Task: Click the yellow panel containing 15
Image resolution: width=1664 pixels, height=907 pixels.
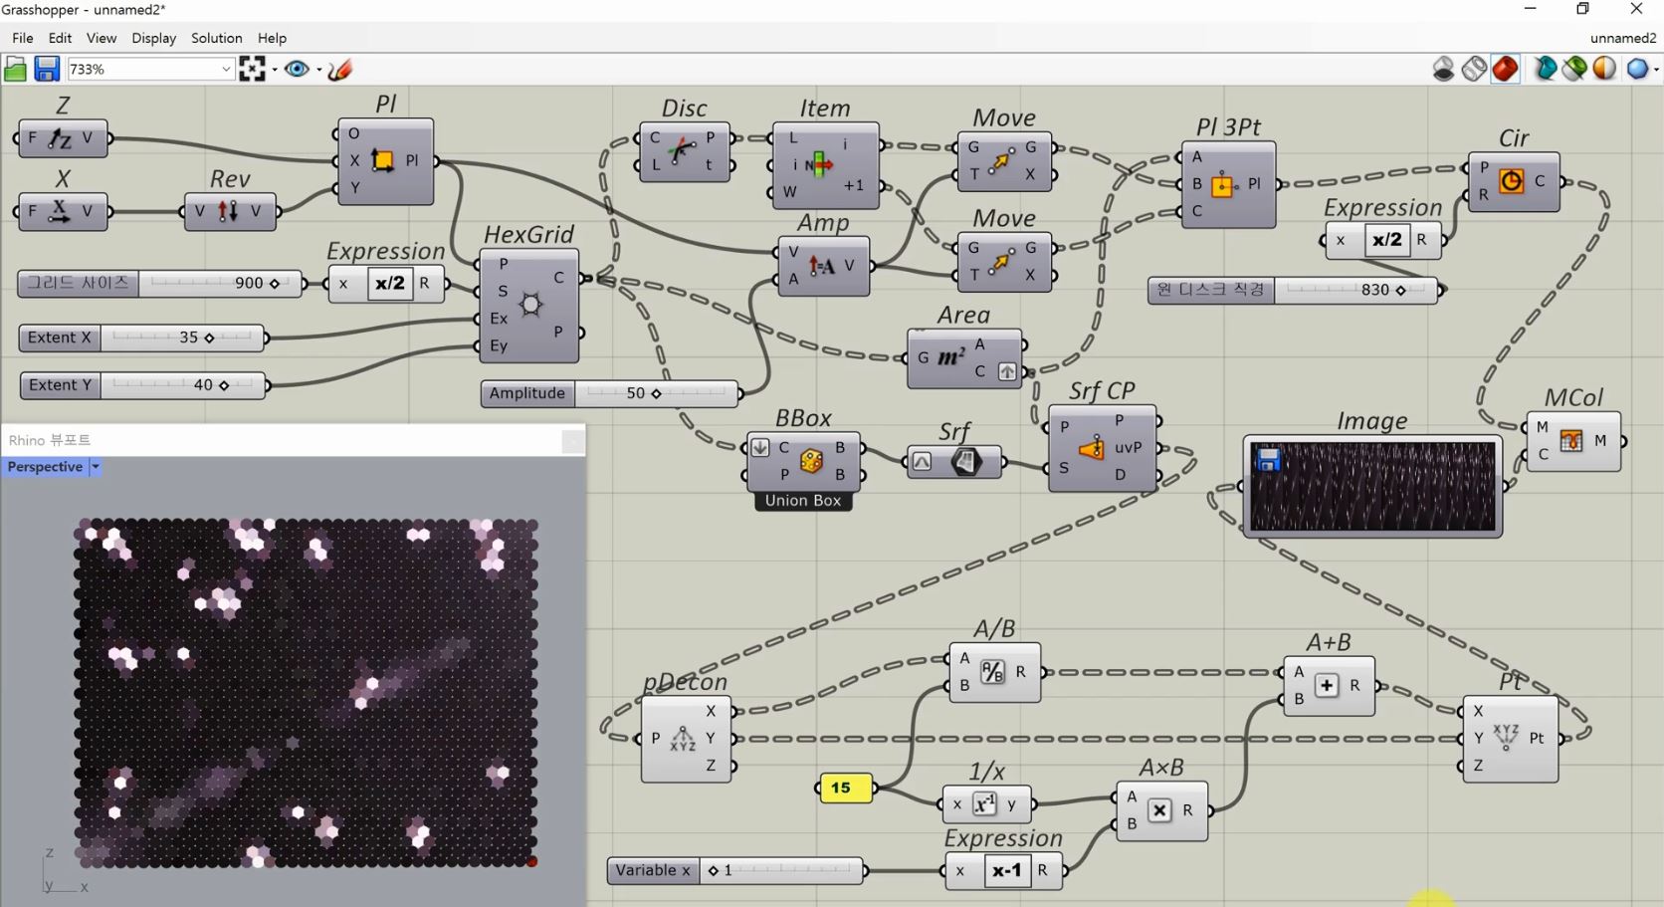Action: coord(845,789)
